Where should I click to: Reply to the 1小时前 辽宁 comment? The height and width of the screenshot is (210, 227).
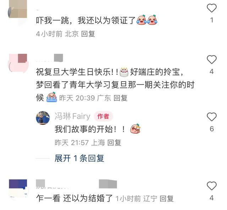click(167, 199)
